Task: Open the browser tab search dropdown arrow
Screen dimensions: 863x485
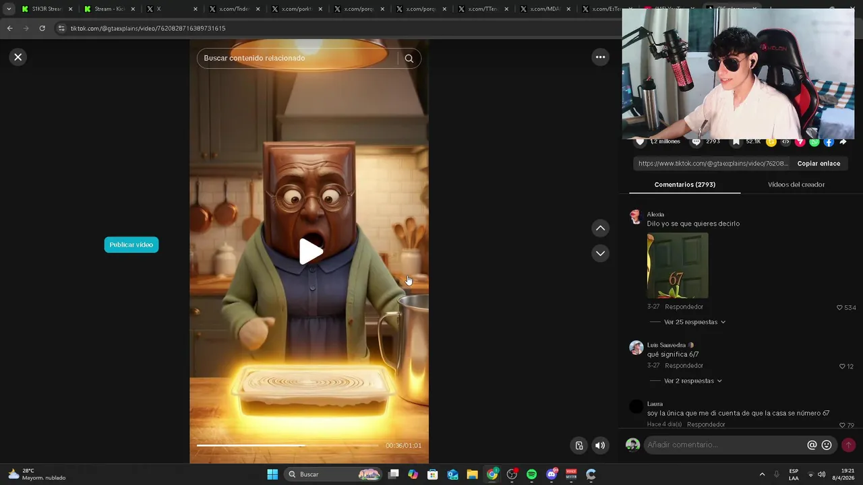Action: click(9, 9)
